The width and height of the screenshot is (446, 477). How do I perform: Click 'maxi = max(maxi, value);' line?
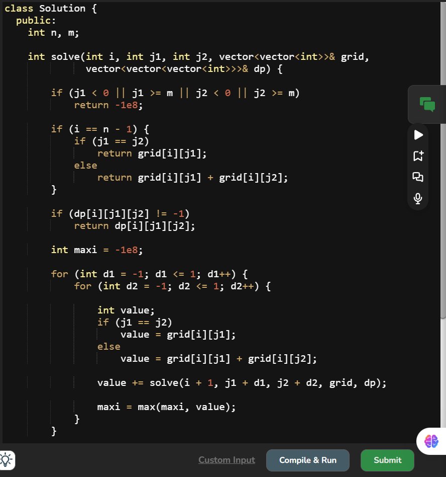(x=166, y=407)
